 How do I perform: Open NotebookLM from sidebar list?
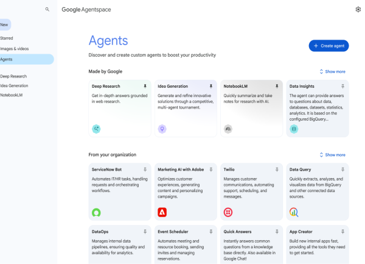pyautogui.click(x=11, y=95)
